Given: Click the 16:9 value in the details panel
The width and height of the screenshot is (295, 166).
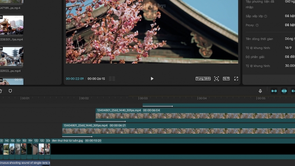Looking at the screenshot, I should click(x=288, y=48).
